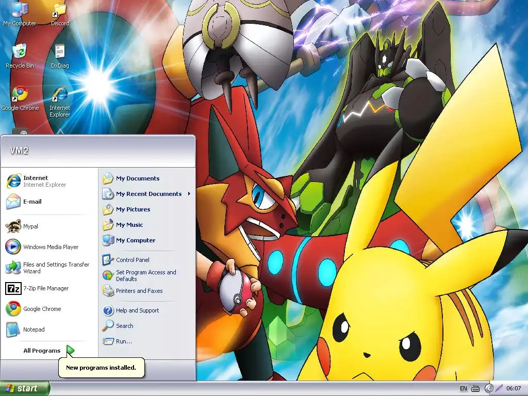Click the 7-Zip File Manager icon
The height and width of the screenshot is (396, 528).
point(13,288)
